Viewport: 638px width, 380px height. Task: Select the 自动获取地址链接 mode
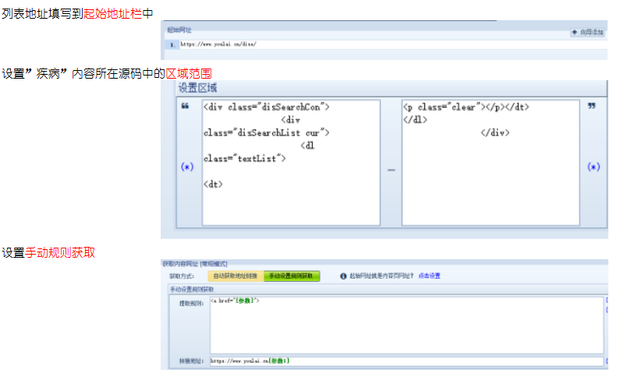click(x=235, y=276)
